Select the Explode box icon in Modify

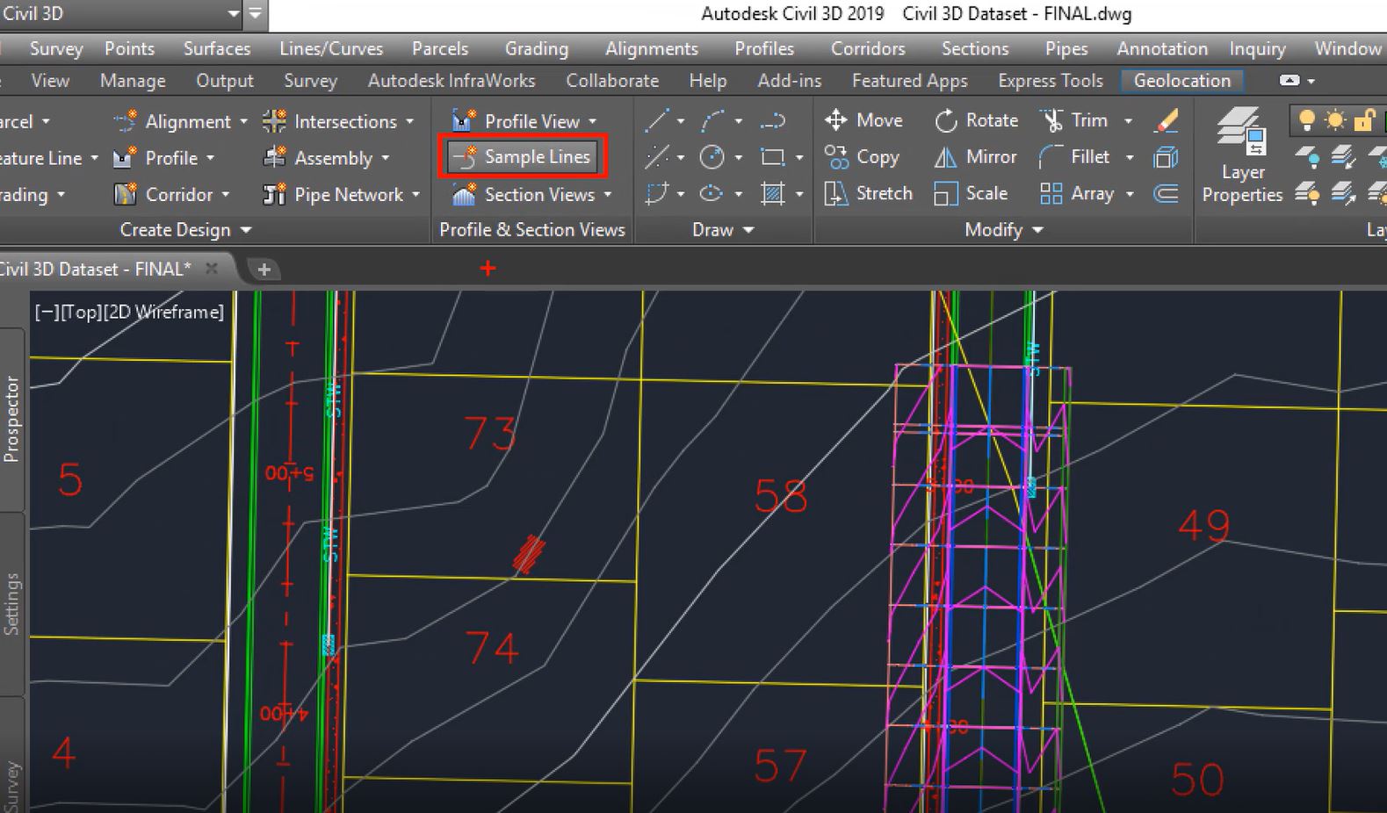click(1166, 157)
